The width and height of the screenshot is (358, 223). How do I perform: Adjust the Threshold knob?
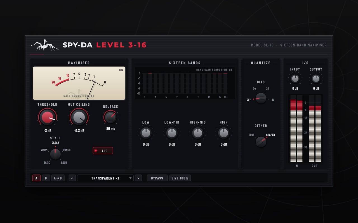[x=47, y=117]
